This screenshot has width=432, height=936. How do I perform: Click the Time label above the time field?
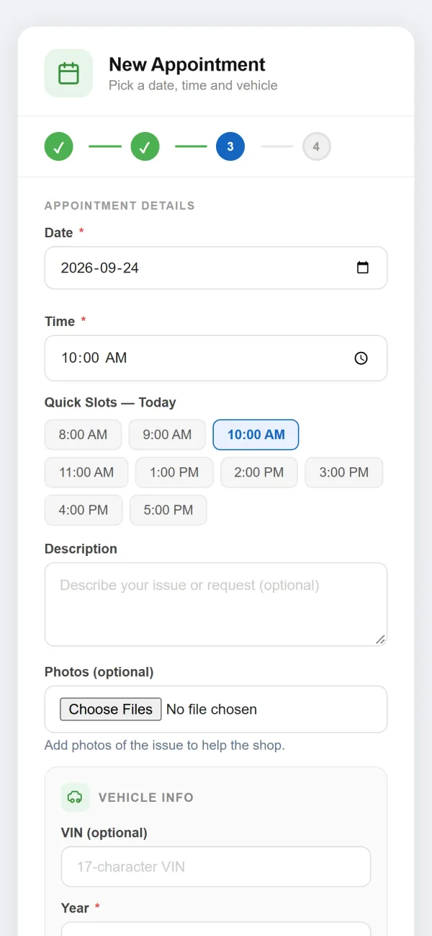pyautogui.click(x=60, y=322)
